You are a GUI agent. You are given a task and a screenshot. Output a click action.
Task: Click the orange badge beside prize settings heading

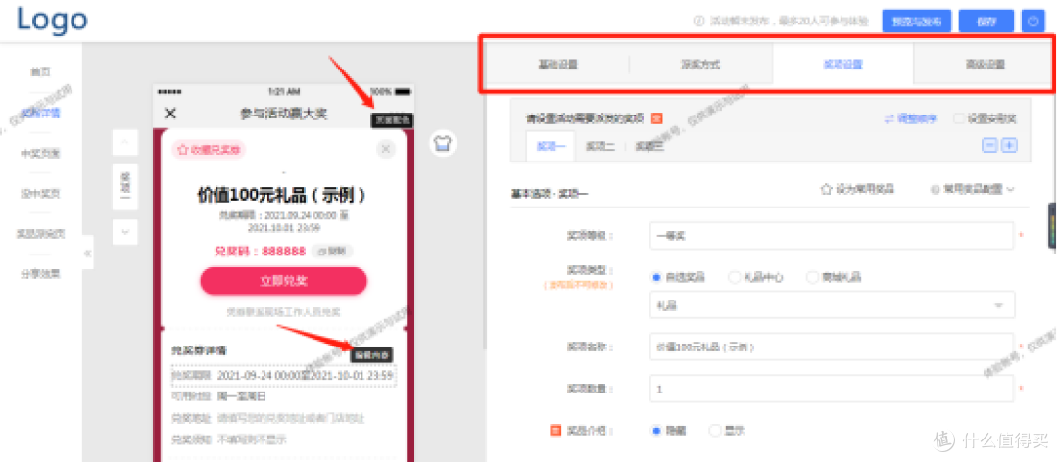[x=656, y=118]
